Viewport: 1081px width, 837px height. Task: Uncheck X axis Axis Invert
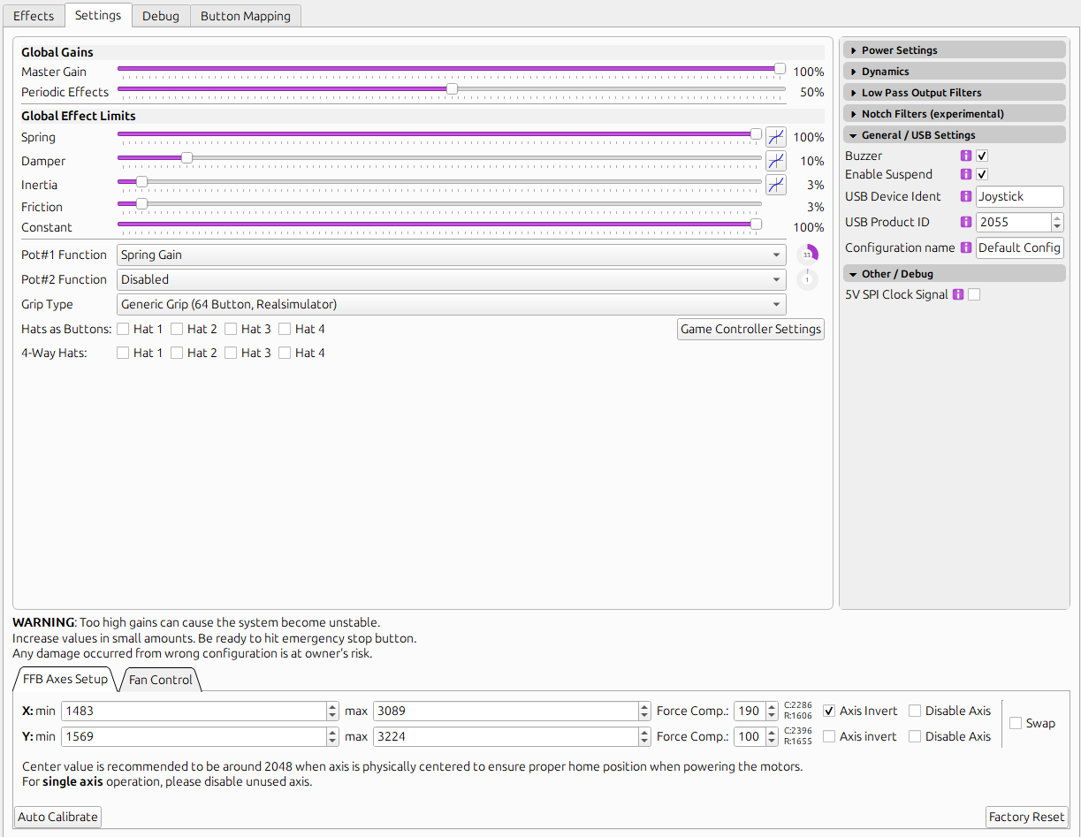tap(829, 711)
